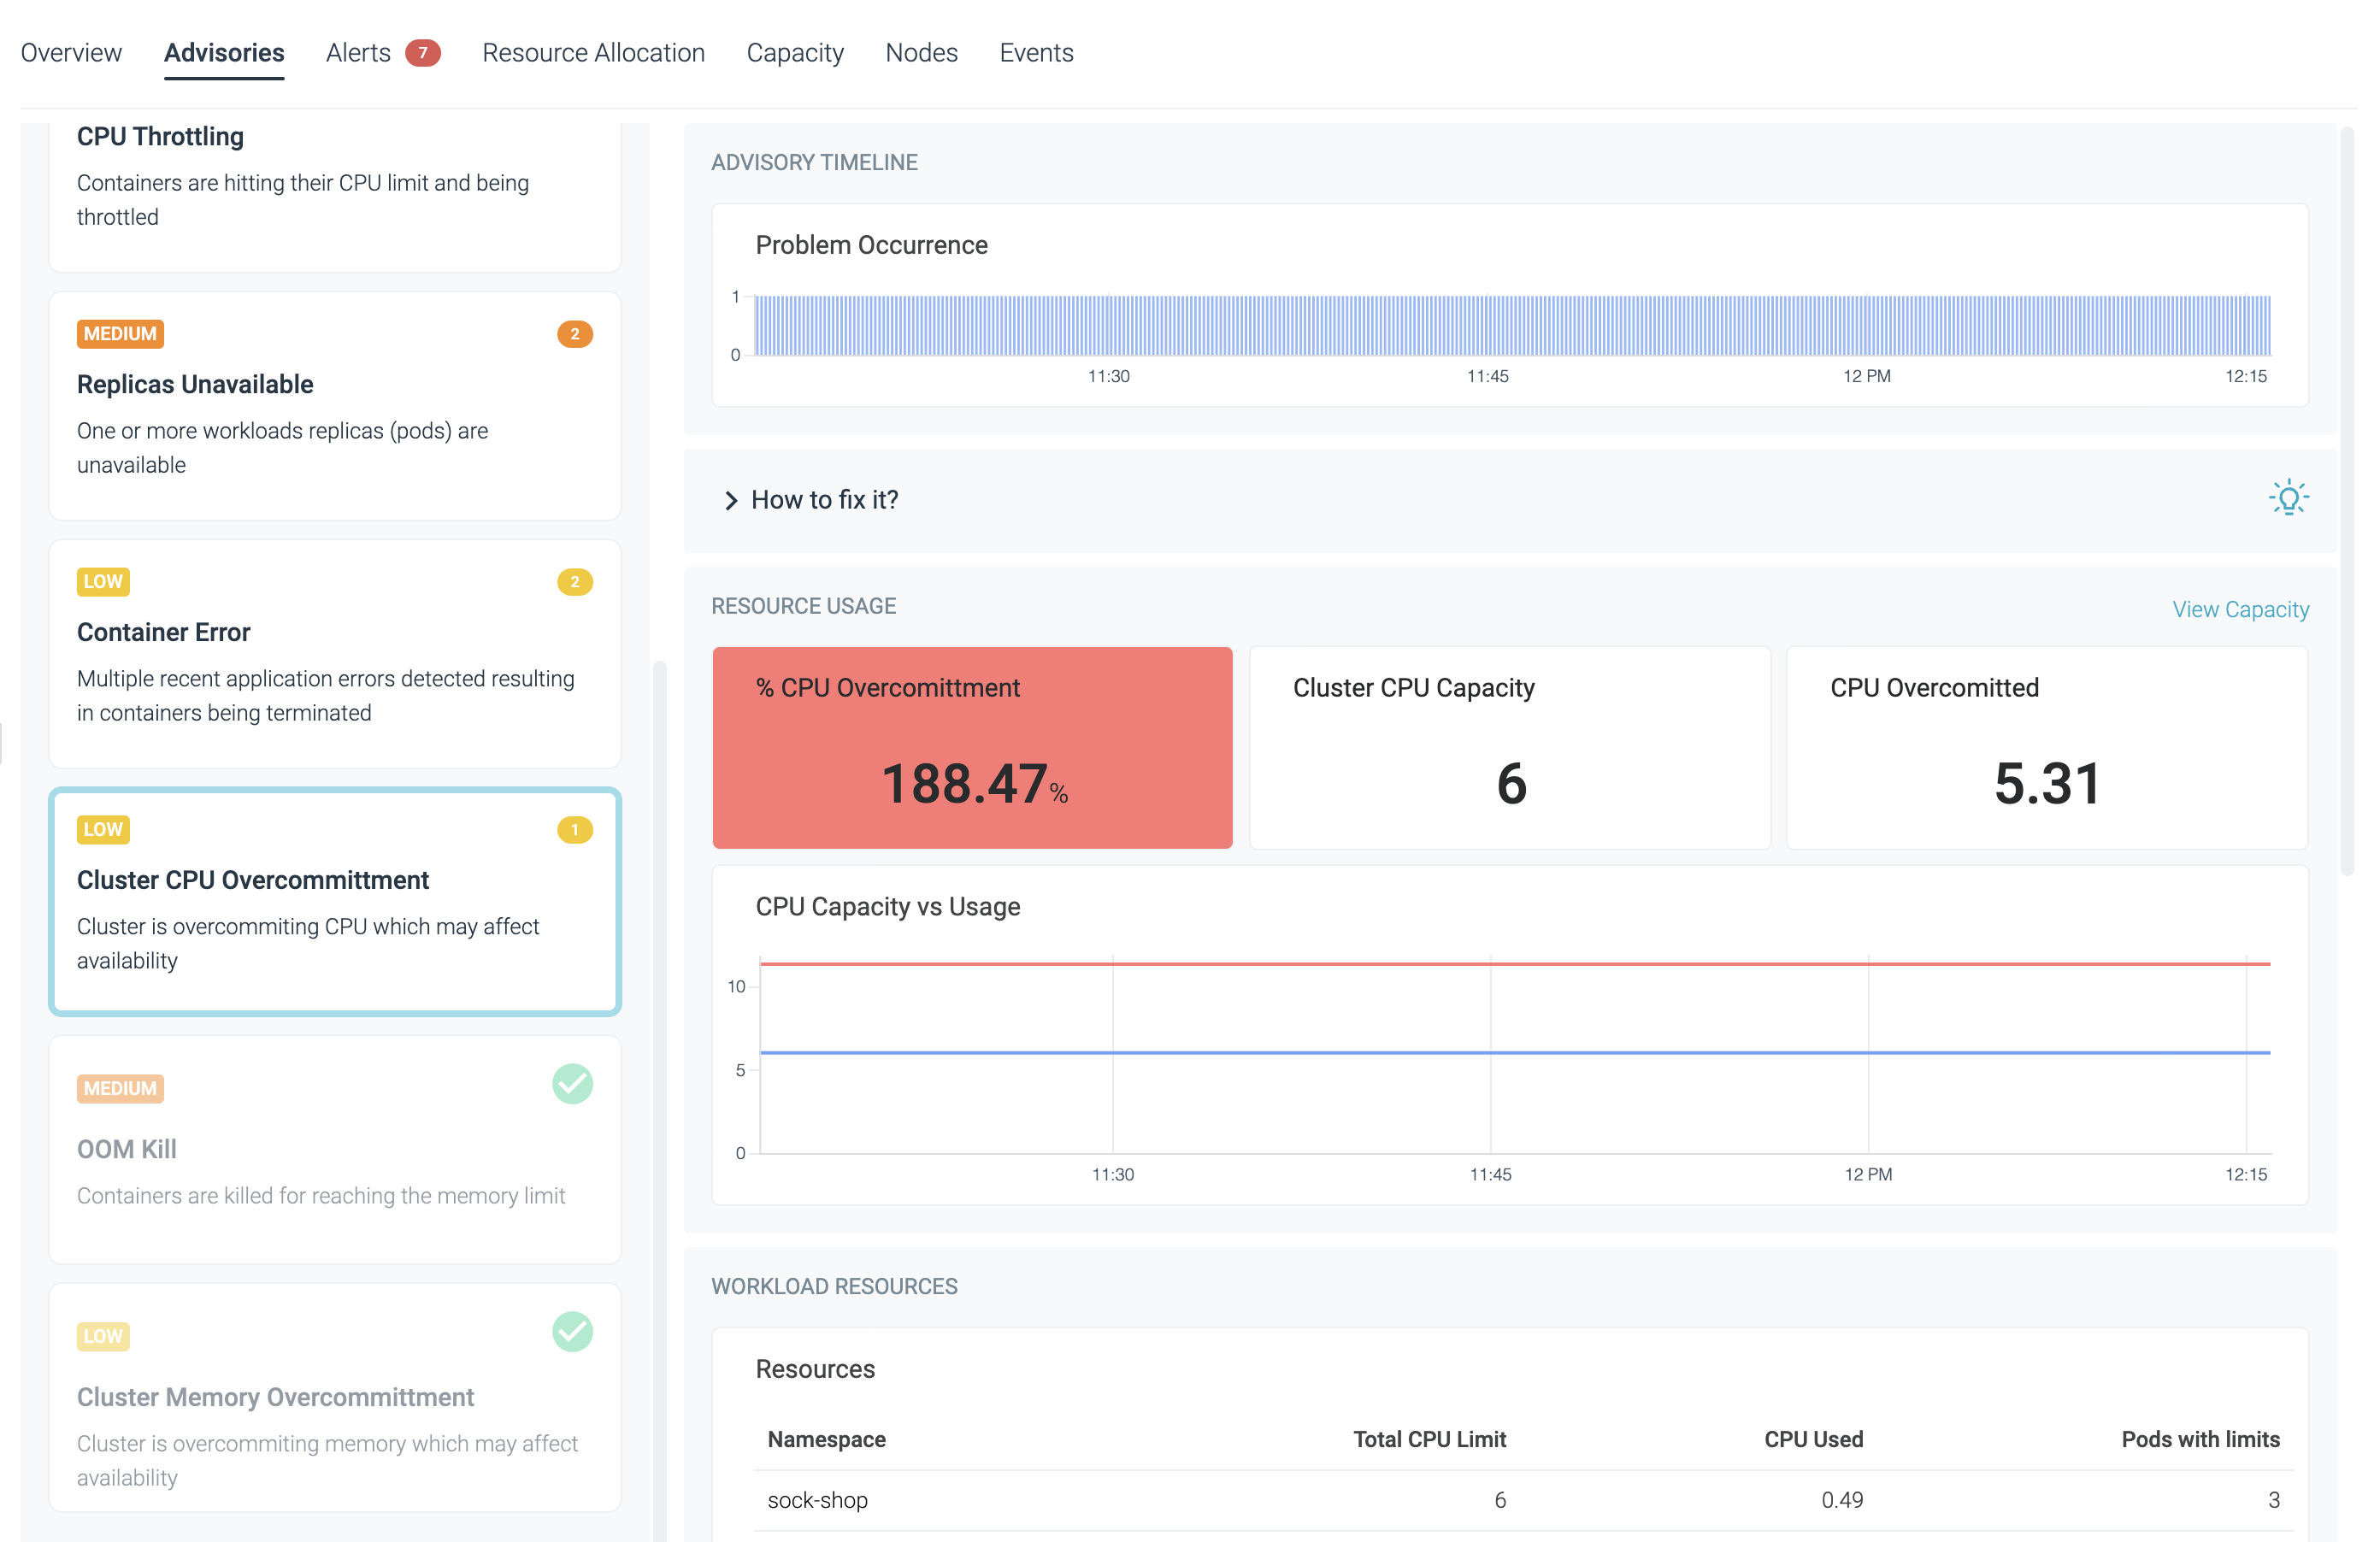Viewport: 2380px width, 1542px height.
Task: Click the View Capacity link
Action: click(2240, 610)
